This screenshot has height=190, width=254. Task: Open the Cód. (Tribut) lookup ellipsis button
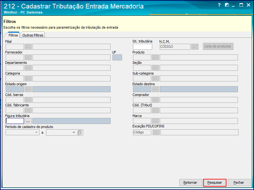coord(155,110)
